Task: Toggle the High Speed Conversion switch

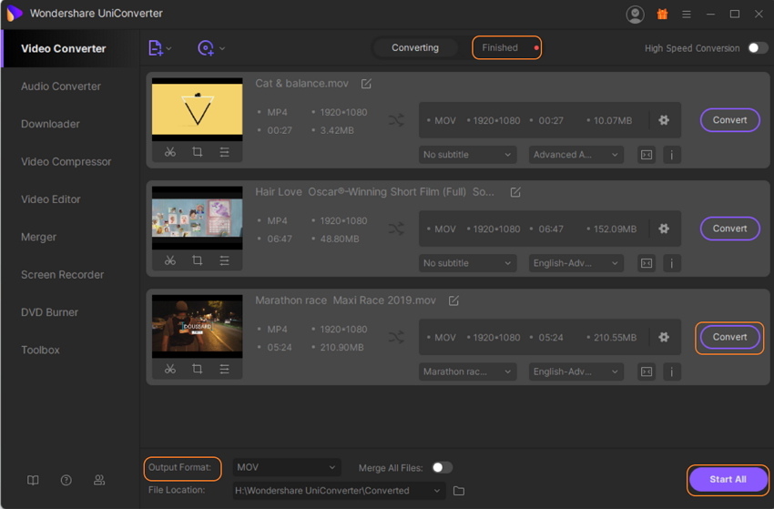Action: [758, 48]
